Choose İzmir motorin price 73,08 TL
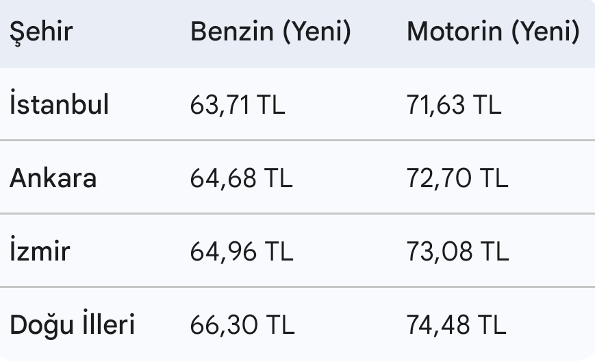This screenshot has width=595, height=362. [x=458, y=252]
